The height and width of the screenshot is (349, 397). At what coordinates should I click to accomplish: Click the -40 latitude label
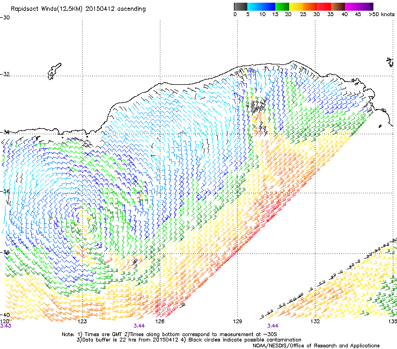coord(5,315)
